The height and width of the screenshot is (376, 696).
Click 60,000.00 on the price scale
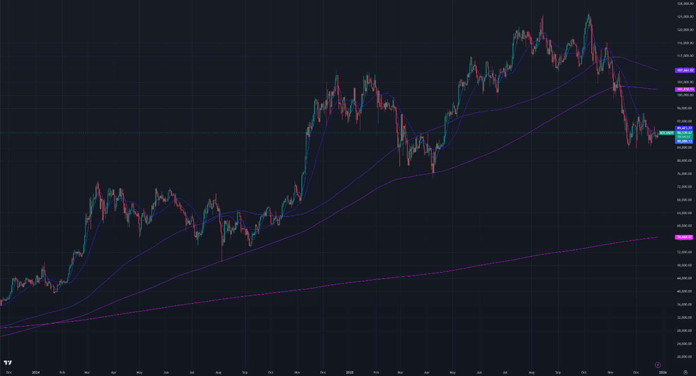tap(684, 226)
